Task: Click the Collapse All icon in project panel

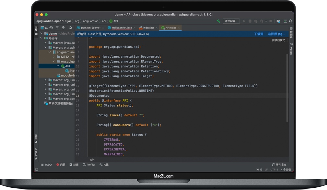Action: pos(63,28)
